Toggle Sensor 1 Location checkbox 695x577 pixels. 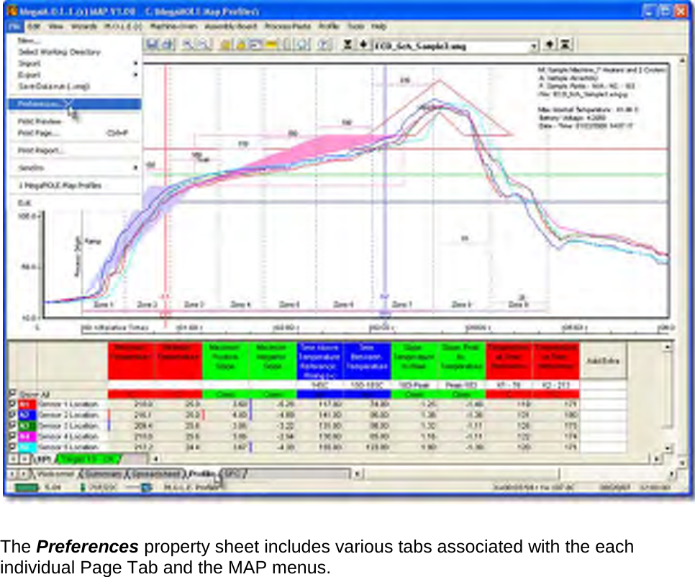pyautogui.click(x=12, y=404)
